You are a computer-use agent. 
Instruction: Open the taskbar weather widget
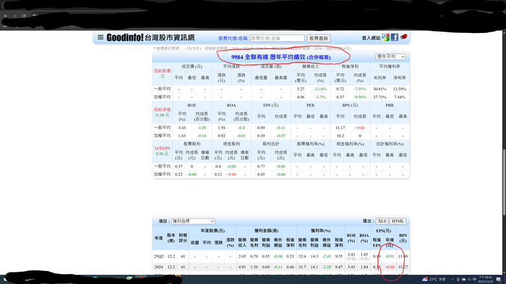point(434,279)
